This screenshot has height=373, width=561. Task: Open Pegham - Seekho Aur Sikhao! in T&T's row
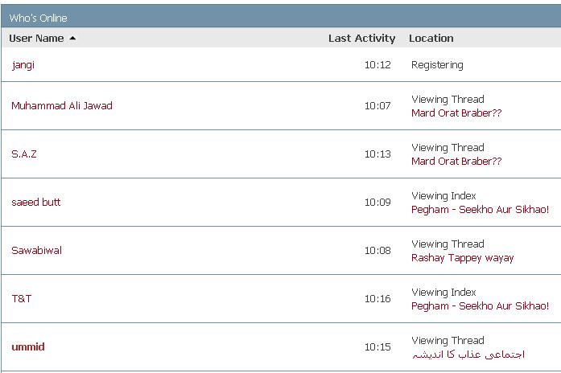click(480, 306)
